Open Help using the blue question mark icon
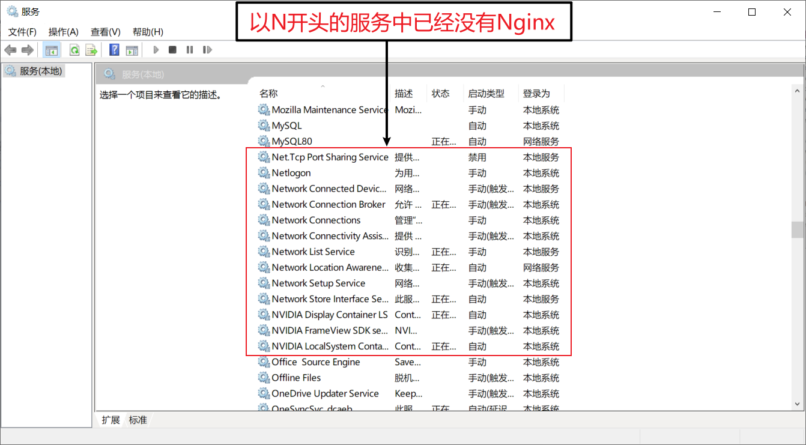 [114, 49]
